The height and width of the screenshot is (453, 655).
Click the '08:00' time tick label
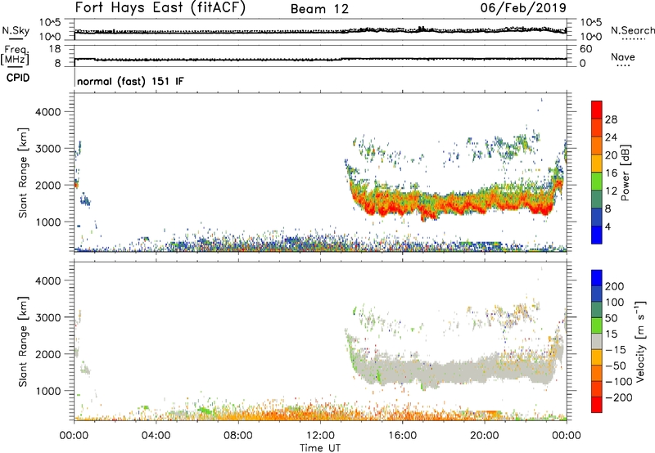tap(238, 436)
